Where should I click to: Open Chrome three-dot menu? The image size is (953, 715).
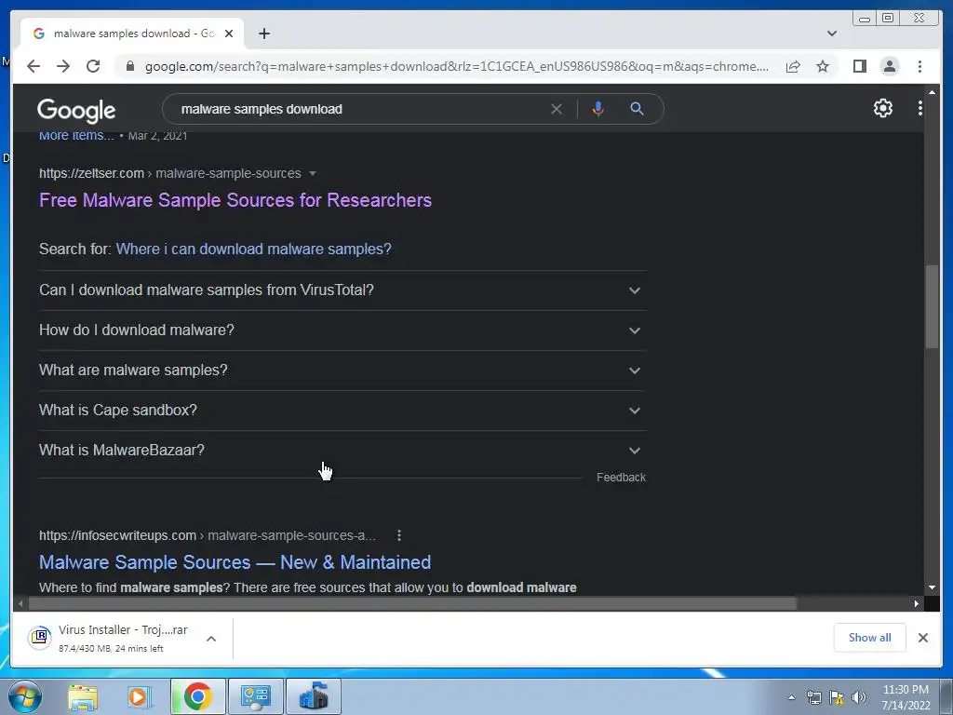(x=919, y=66)
